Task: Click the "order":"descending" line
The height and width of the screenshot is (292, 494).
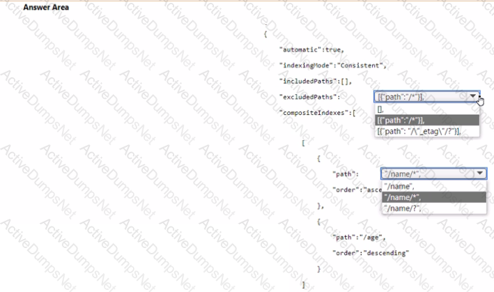Action: 371,253
